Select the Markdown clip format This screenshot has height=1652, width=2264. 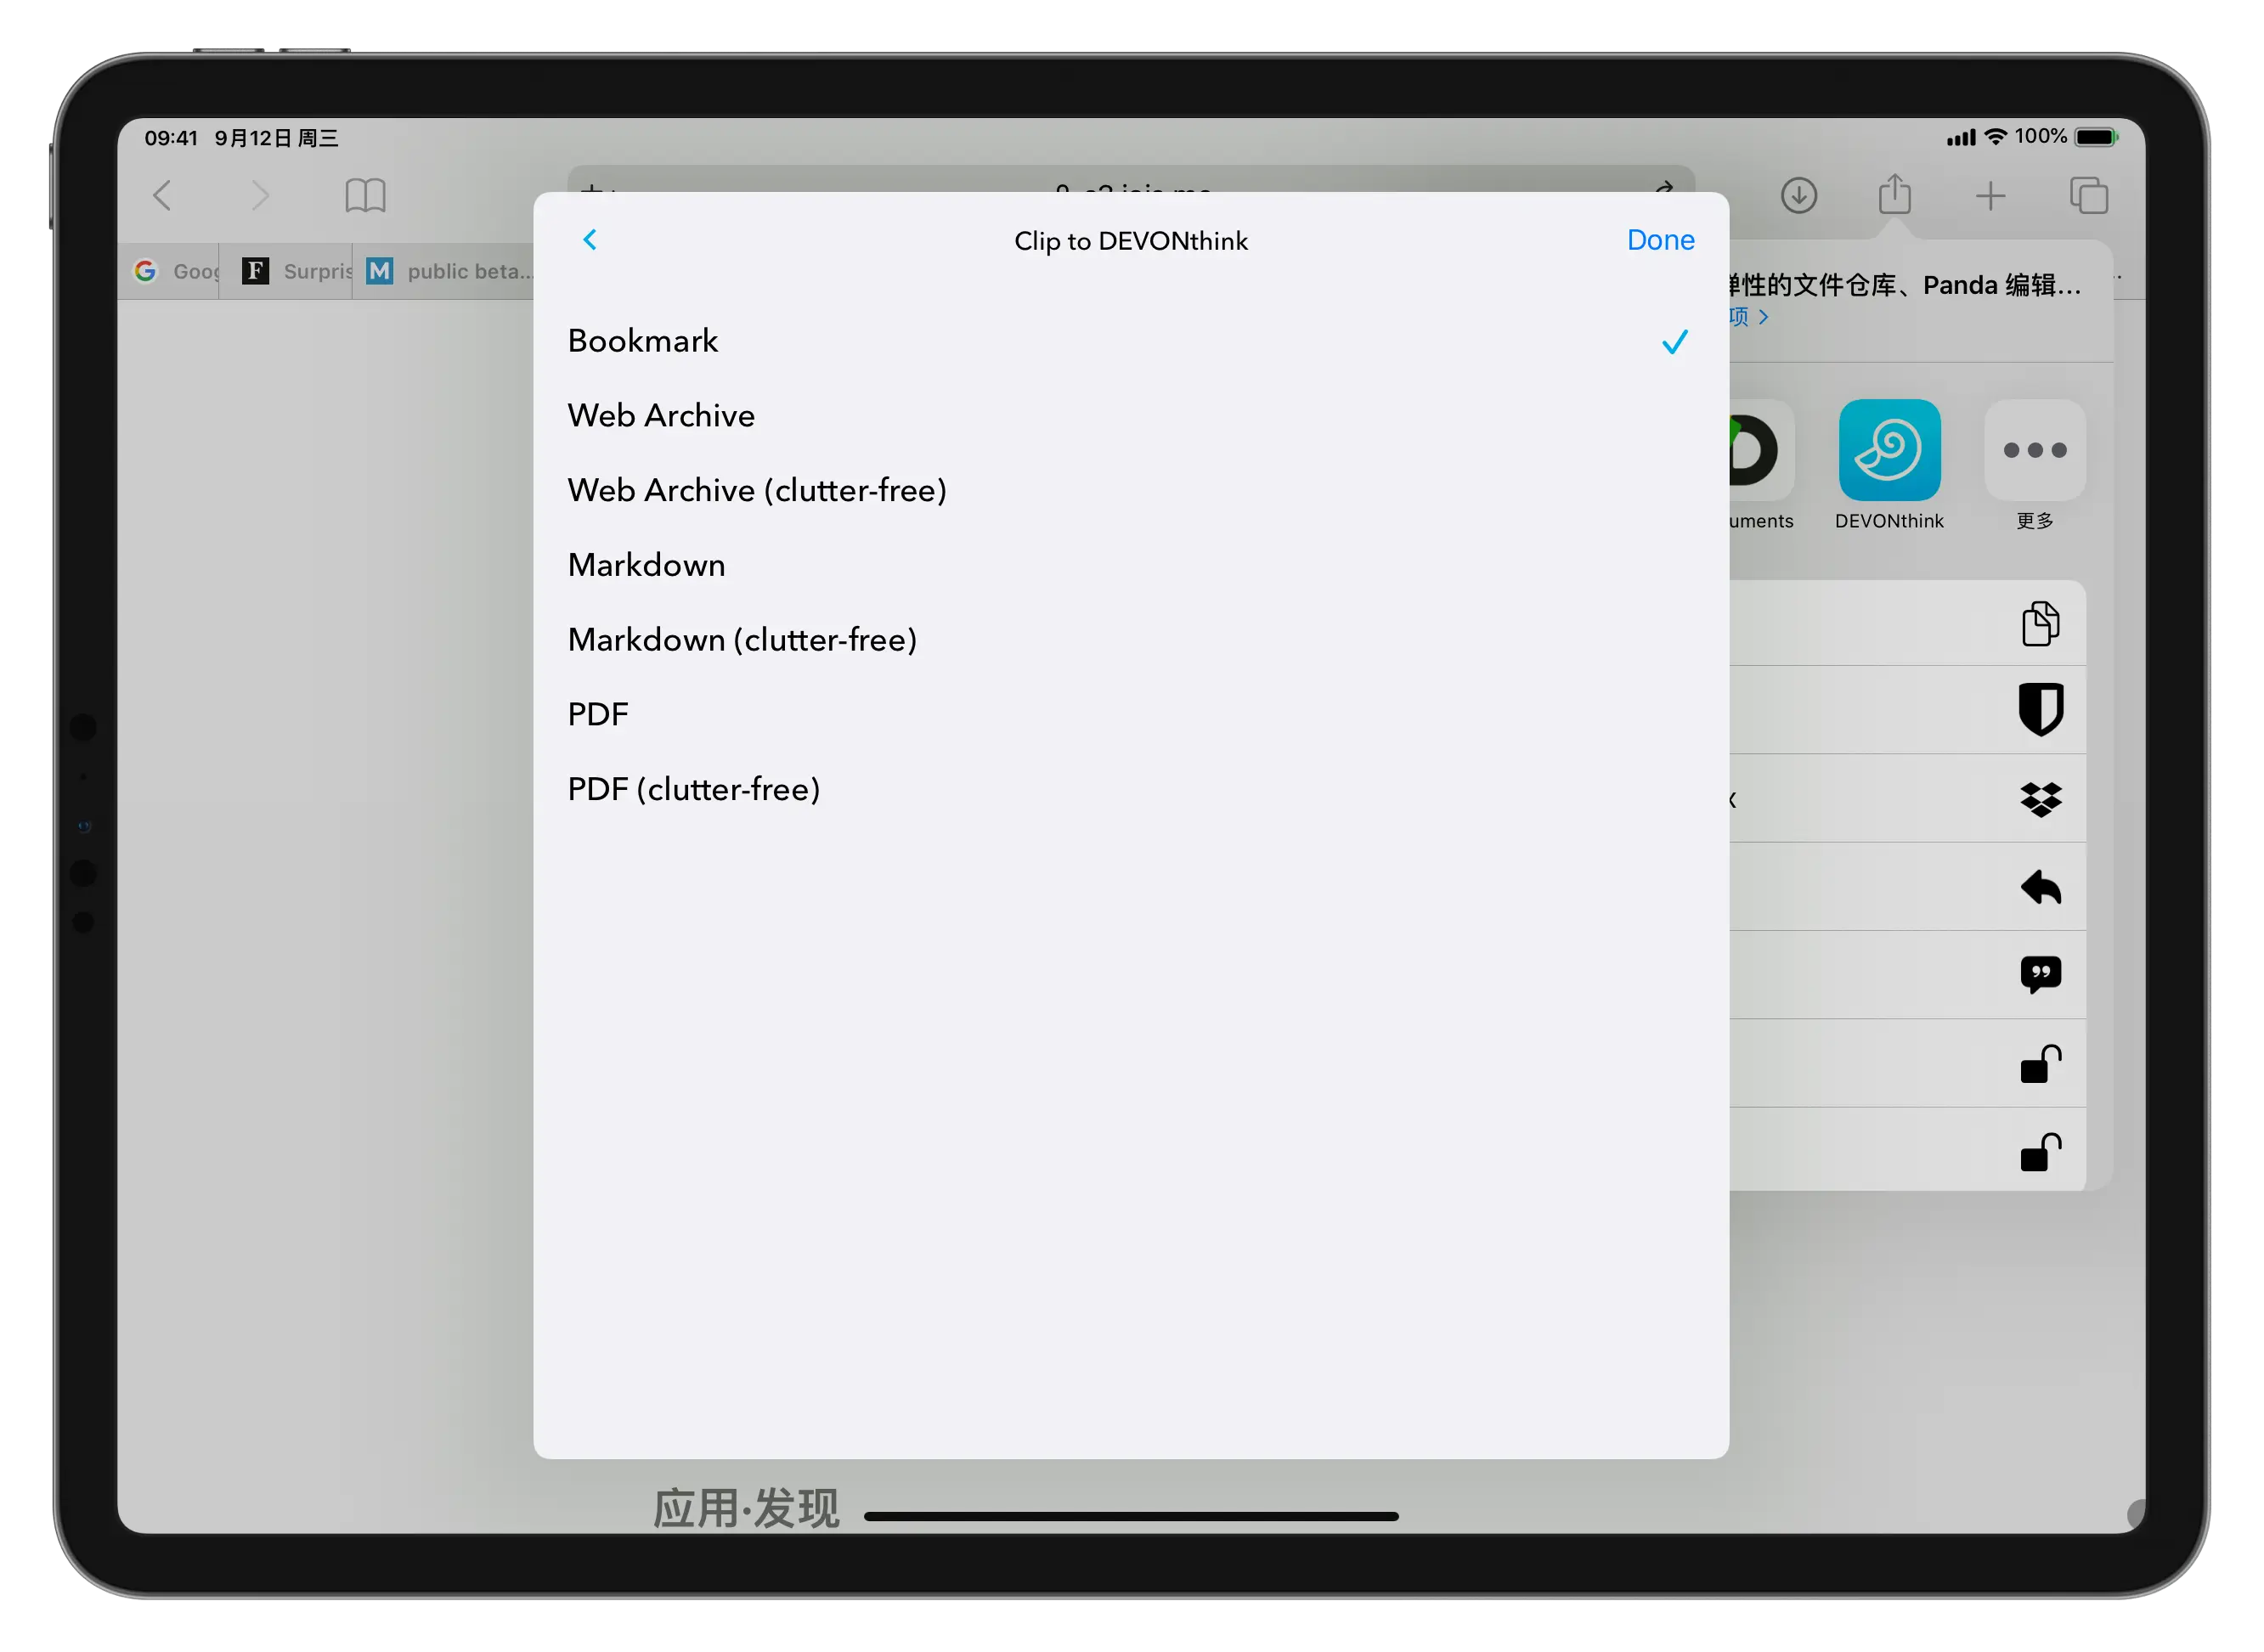pyautogui.click(x=1131, y=565)
